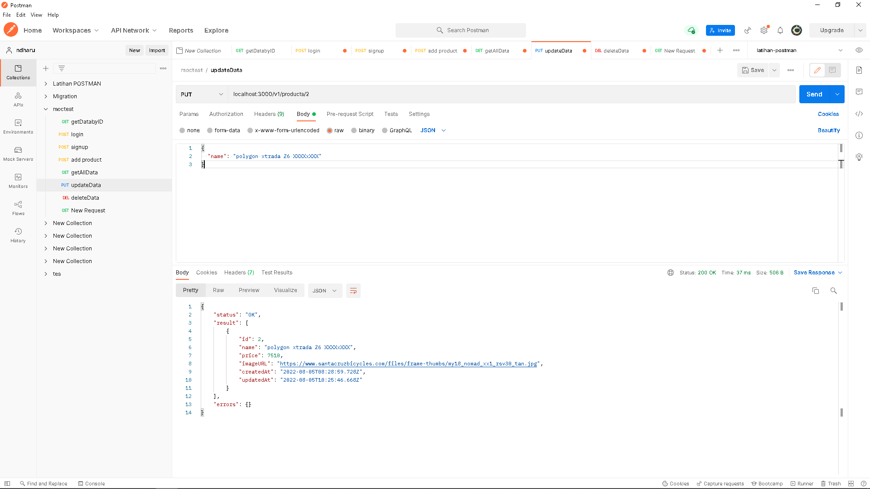Open the Flows sidebar panel
870x489 pixels.
pos(18,208)
